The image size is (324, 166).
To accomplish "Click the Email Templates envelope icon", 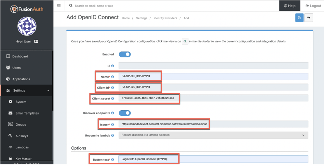I will [10, 113].
